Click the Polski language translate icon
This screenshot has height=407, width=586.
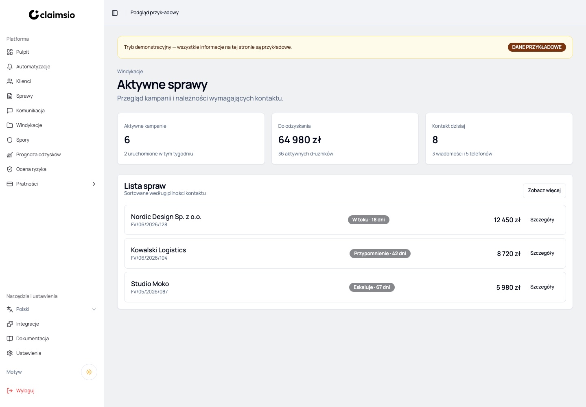[x=10, y=309]
